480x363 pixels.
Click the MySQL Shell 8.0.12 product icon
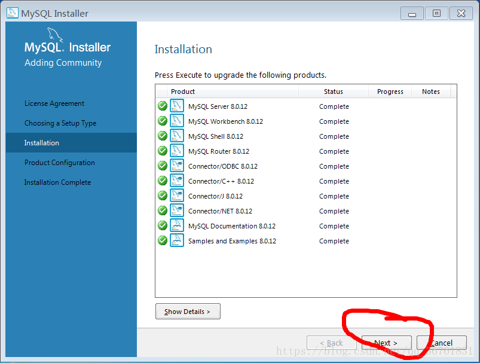pyautogui.click(x=177, y=136)
